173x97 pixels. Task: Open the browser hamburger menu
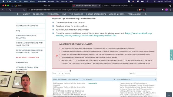[x=170, y=10]
